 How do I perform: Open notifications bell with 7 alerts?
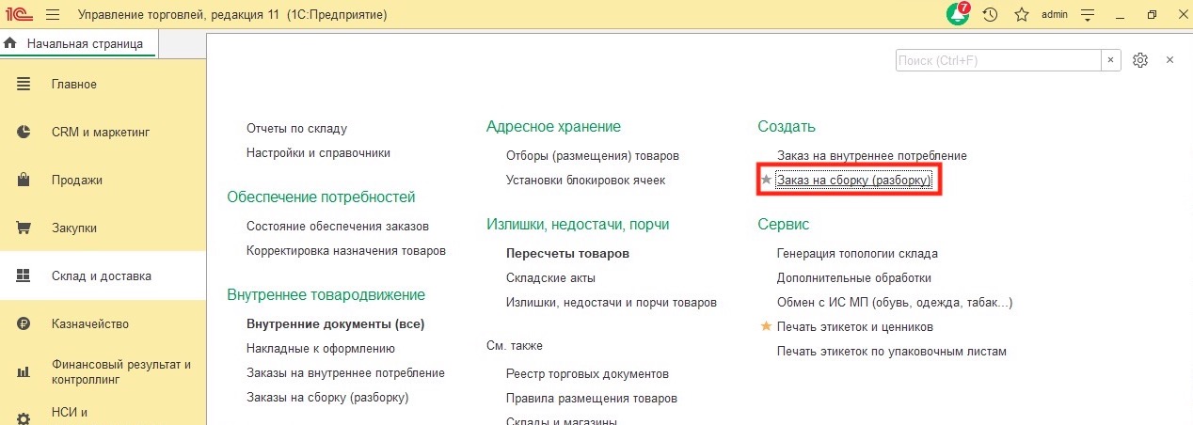tap(957, 14)
